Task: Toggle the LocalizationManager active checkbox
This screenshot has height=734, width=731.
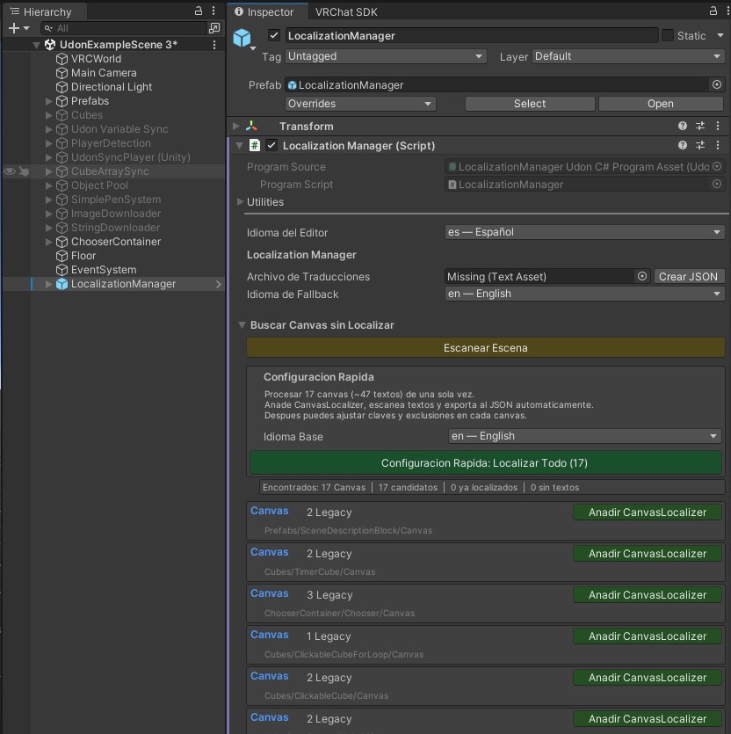Action: 275,35
